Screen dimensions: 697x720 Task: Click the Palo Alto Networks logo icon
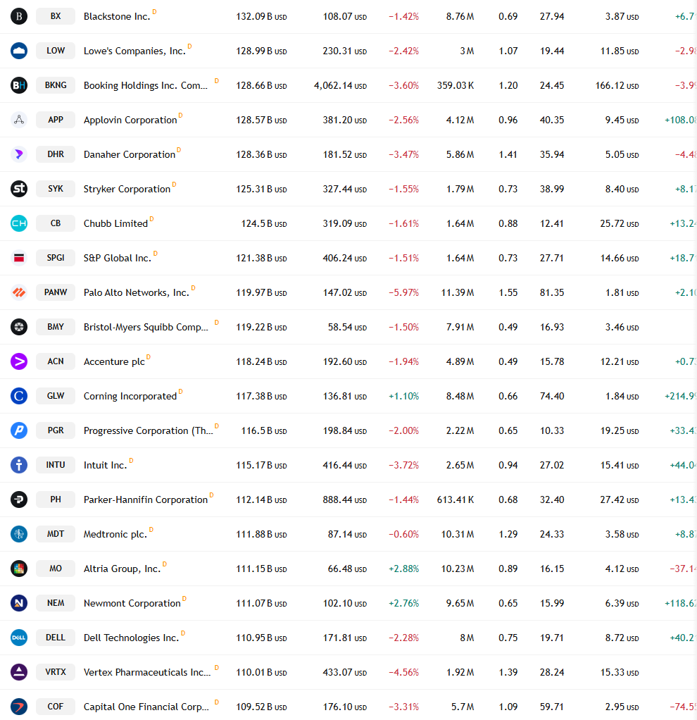[19, 292]
